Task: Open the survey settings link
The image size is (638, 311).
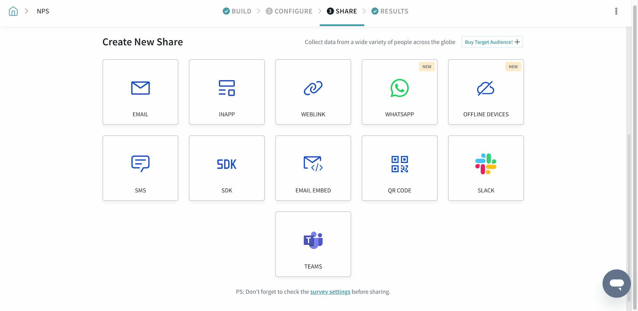Action: (x=330, y=292)
